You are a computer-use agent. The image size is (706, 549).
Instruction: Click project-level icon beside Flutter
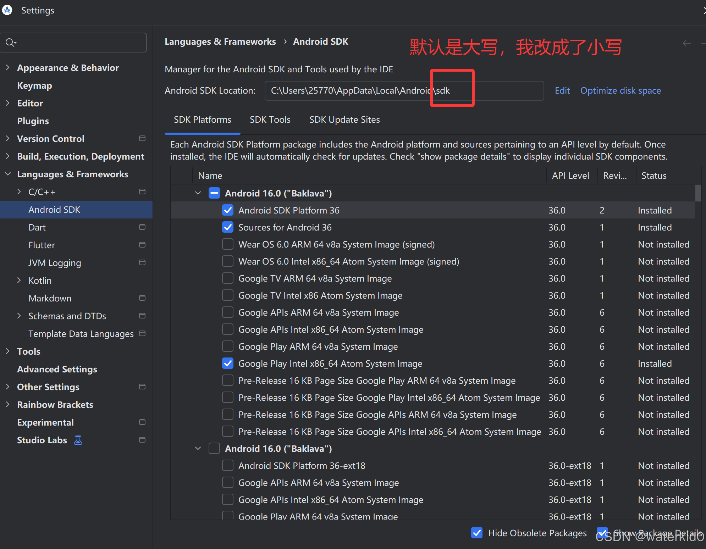[x=142, y=245]
